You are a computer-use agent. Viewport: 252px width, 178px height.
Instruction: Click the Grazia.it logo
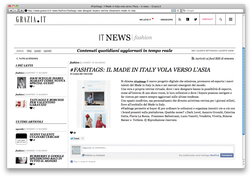click(x=31, y=19)
